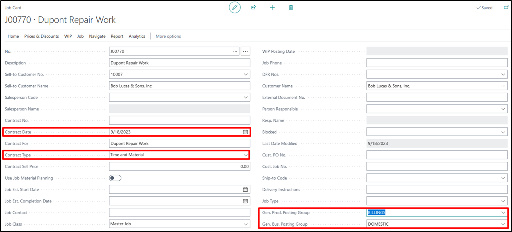512x232 pixels.
Task: Open card in new window icon
Action: (506, 7)
